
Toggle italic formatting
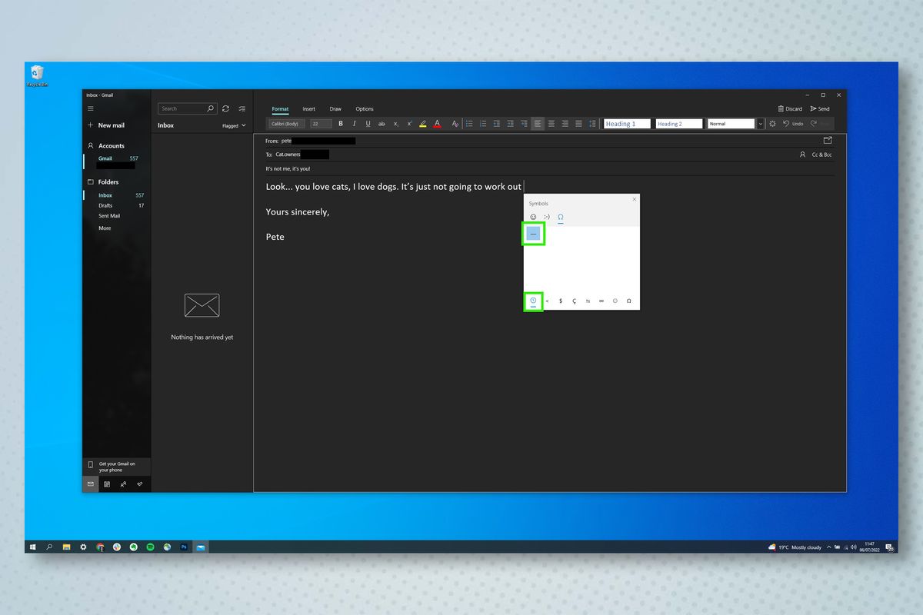355,123
